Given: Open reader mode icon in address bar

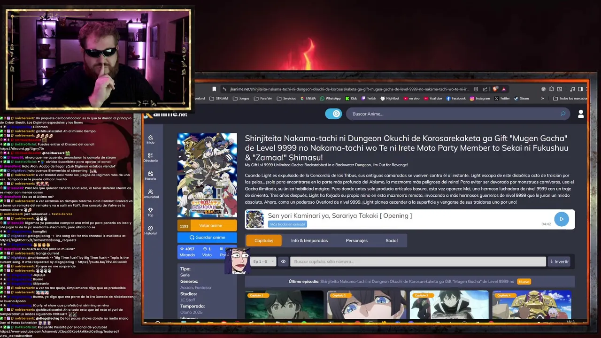Looking at the screenshot, I should tap(476, 89).
